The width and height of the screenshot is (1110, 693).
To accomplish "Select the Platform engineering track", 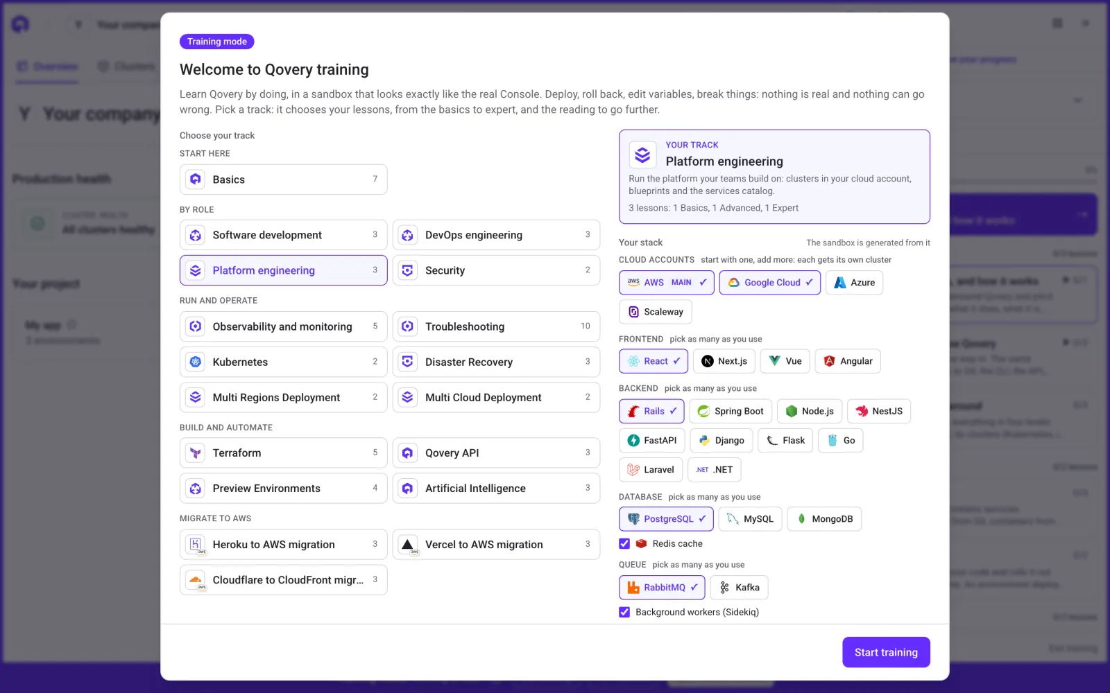I will [283, 270].
